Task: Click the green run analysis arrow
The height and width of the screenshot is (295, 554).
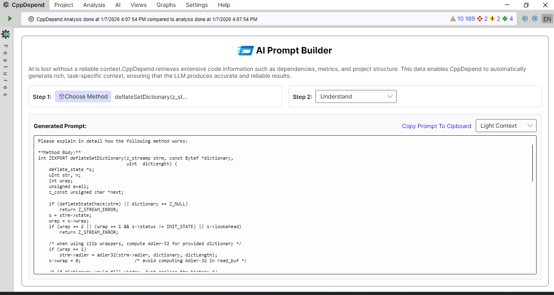Action: 10,18
